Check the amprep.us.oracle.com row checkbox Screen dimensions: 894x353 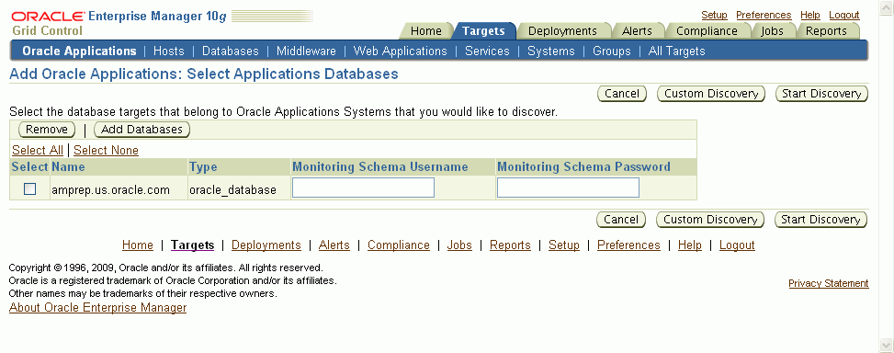pos(29,188)
